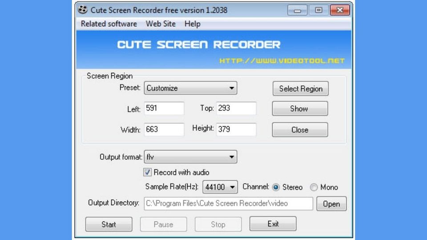The height and width of the screenshot is (240, 427).
Task: Click the Exit button
Action: click(273, 224)
